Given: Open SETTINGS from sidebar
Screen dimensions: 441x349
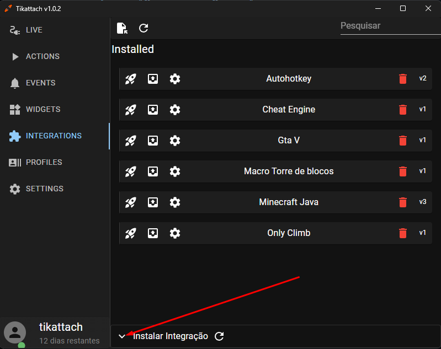Looking at the screenshot, I should point(55,189).
